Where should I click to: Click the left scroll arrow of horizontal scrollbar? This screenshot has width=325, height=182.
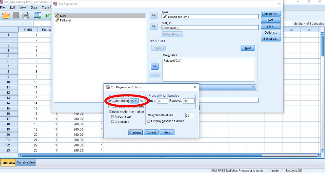click(x=20, y=155)
